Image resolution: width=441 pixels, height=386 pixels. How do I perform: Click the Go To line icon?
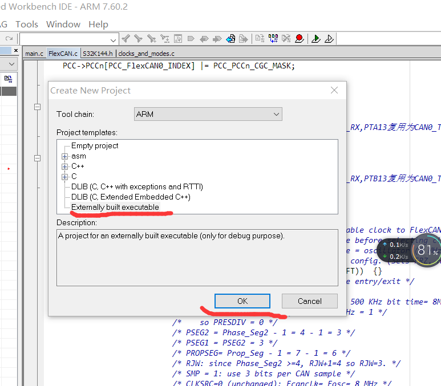click(178, 39)
